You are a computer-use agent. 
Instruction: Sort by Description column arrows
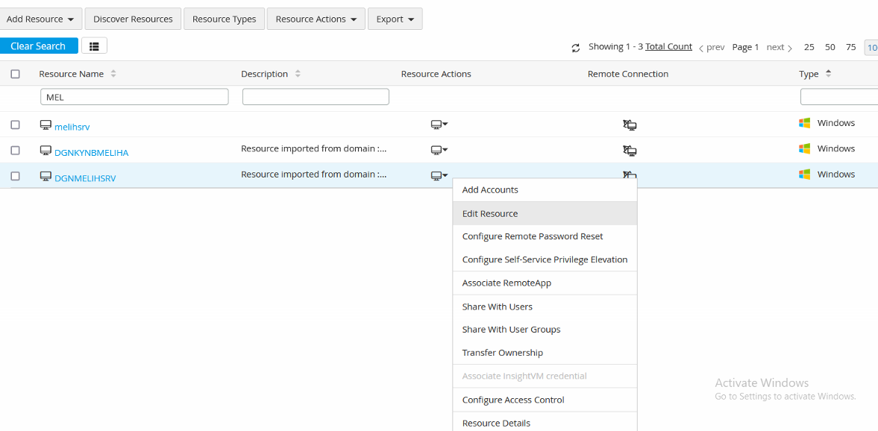(298, 74)
